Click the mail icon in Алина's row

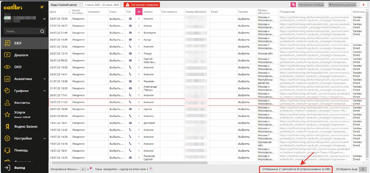point(130,26)
